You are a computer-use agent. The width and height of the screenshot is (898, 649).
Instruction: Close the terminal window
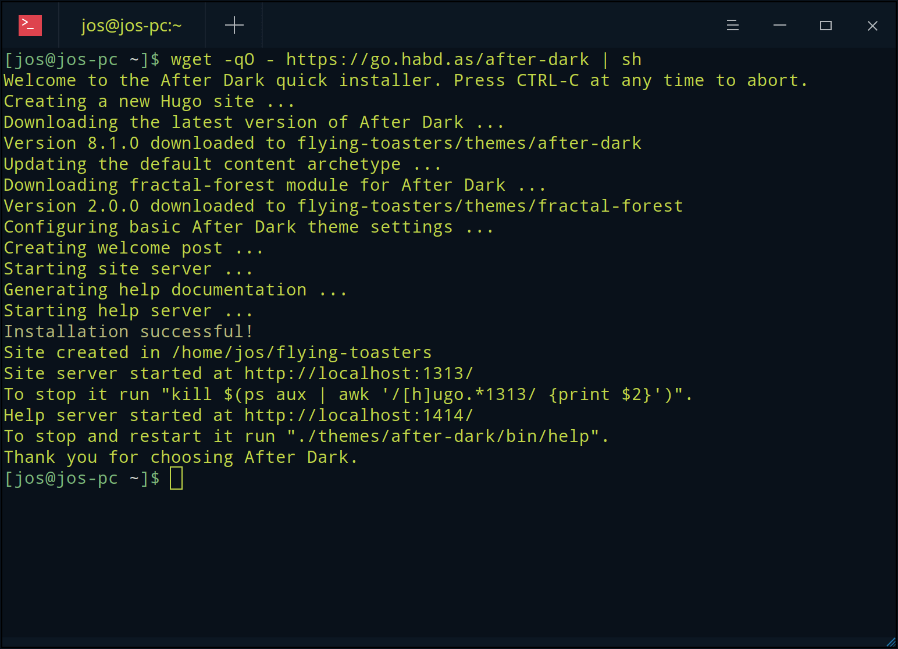tap(872, 26)
